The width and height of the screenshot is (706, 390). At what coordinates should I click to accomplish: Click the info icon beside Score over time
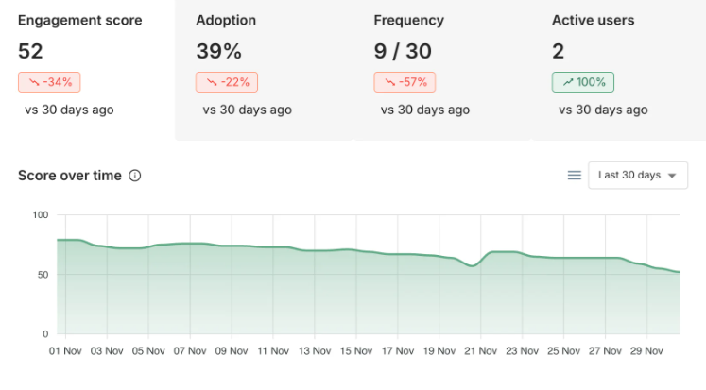click(135, 176)
